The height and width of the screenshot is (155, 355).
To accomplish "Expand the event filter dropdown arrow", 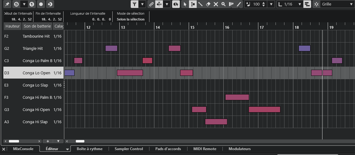I will (x=142, y=4).
